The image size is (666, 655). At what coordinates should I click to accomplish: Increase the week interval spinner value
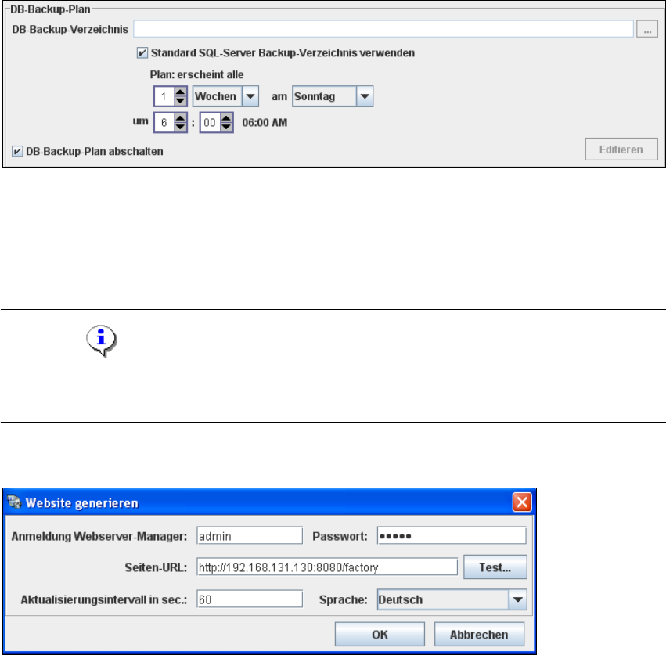pos(180,92)
